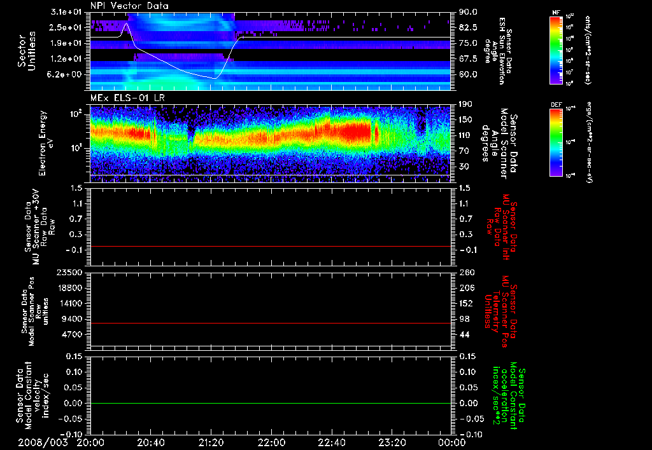Click the DEF rainbow color bar

[x=556, y=142]
